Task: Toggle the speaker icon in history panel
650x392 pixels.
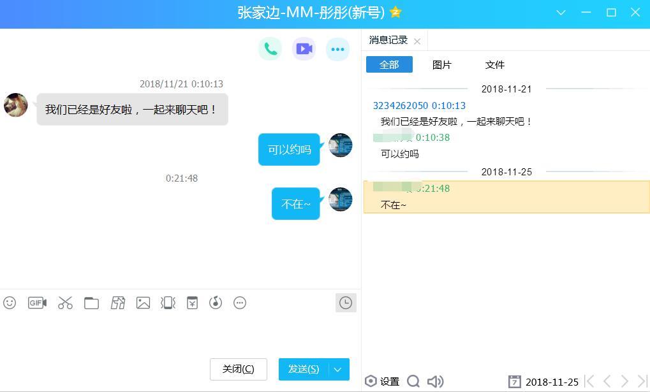Action: point(435,381)
